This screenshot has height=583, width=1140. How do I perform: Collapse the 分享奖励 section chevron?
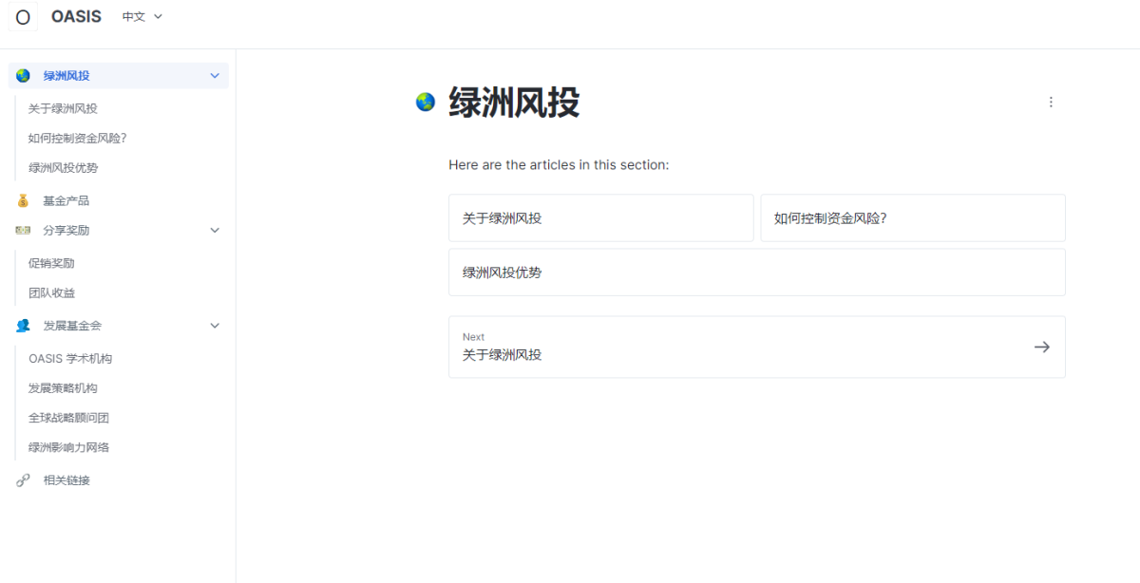point(215,230)
